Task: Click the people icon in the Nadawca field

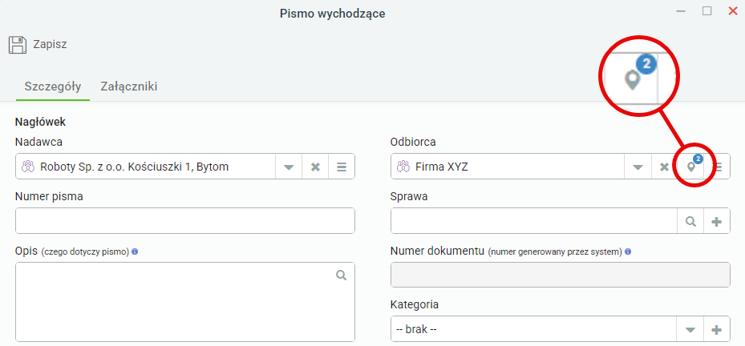Action: (x=28, y=167)
